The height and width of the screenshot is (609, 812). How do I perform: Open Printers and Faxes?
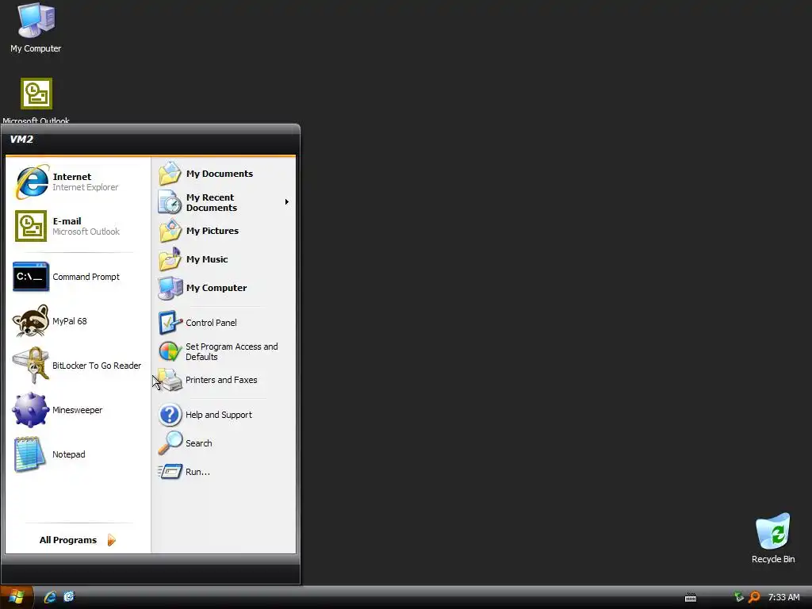224,380
